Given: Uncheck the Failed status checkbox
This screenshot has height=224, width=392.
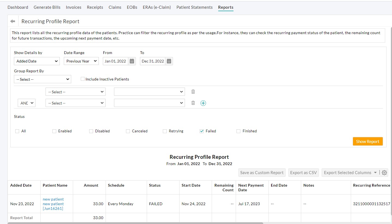Looking at the screenshot, I should point(201,131).
